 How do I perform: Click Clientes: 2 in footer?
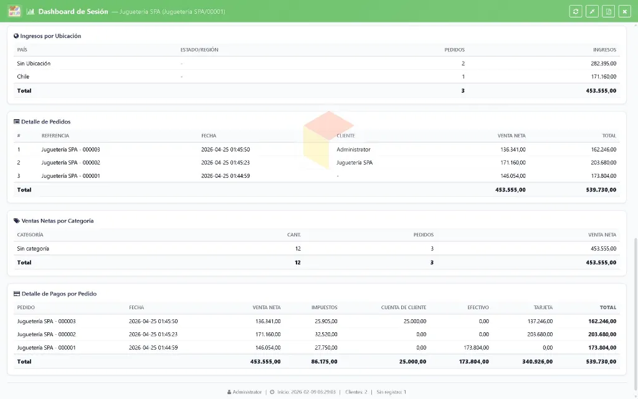pyautogui.click(x=356, y=392)
